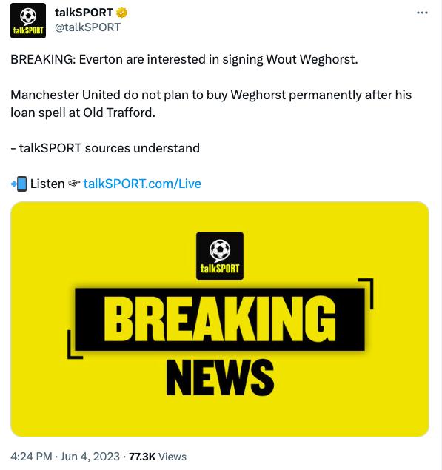
Task: Click the gold verified badge
Action: pyautogui.click(x=121, y=13)
